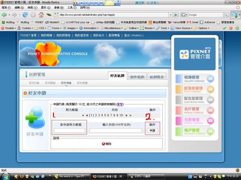
Task: Open the Disable dropdown in developer toolbar
Action: [x=8, y=28]
